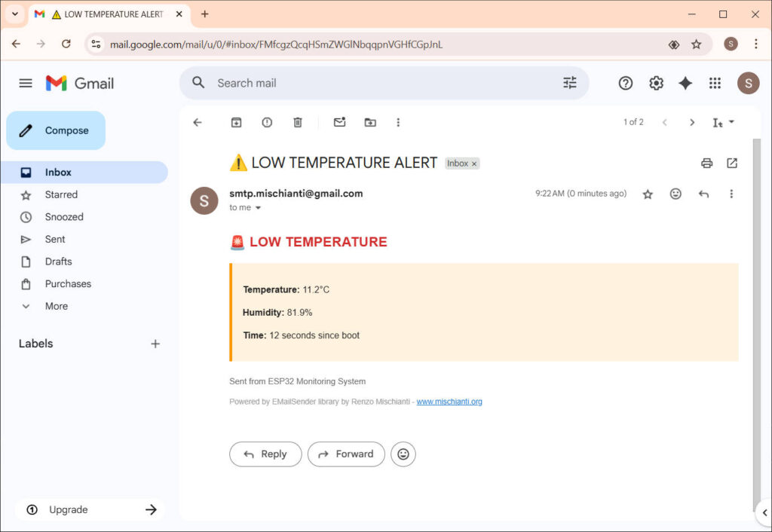Toggle the main navigation menu open
The image size is (772, 532).
pyautogui.click(x=25, y=83)
